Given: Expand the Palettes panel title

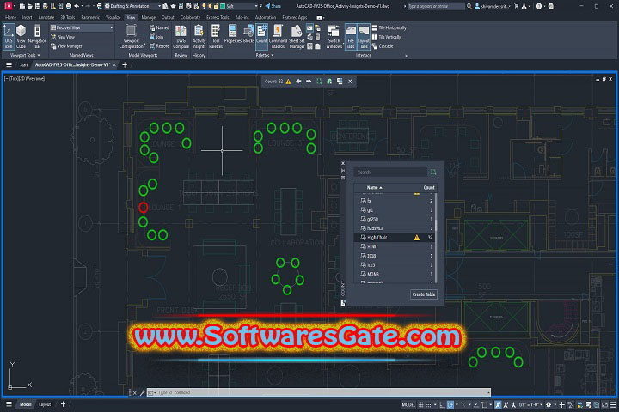Looking at the screenshot, I should pos(265,55).
